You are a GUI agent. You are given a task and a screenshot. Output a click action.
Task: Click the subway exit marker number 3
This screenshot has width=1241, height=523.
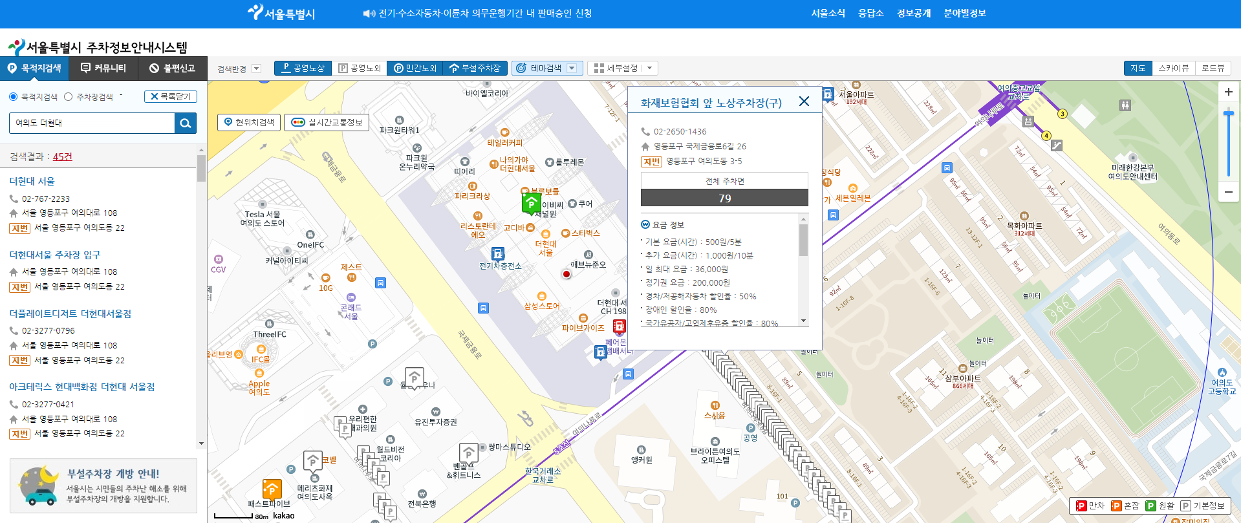[1062, 114]
